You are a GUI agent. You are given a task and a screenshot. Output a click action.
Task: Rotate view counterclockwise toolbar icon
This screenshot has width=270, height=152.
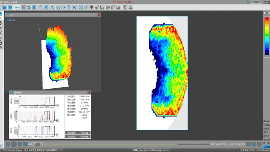tap(58, 7)
